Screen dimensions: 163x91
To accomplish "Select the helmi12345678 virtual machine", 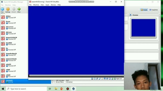I will [x=14, y=60].
